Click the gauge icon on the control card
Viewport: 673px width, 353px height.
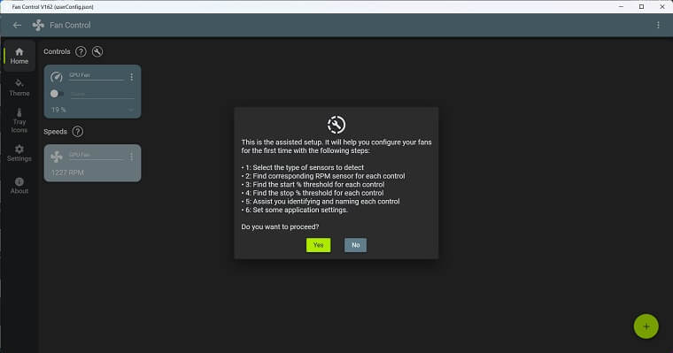[56, 77]
